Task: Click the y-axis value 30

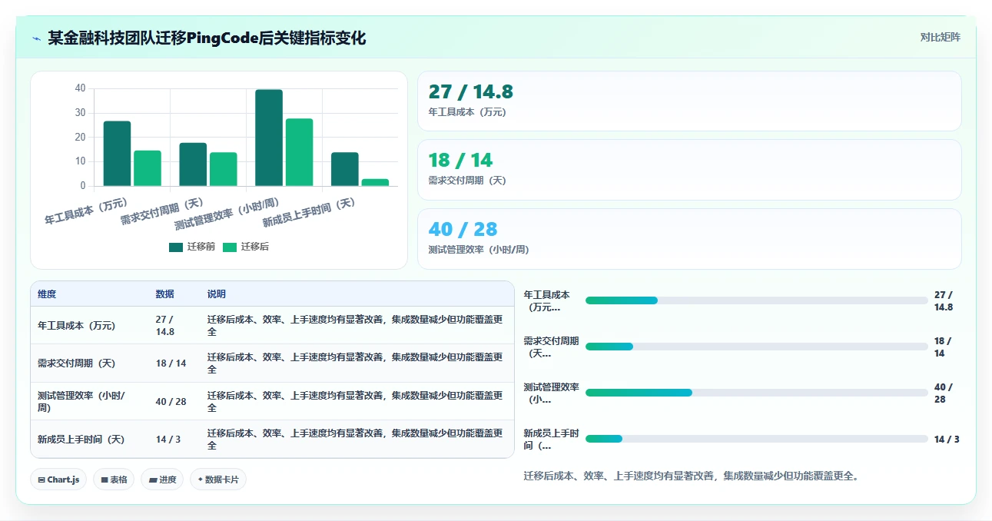Action: coord(81,113)
